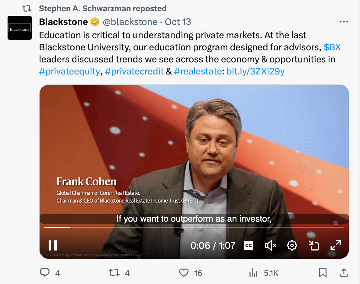360x284 pixels.
Task: Seek along the video progress bar
Action: tap(194, 227)
